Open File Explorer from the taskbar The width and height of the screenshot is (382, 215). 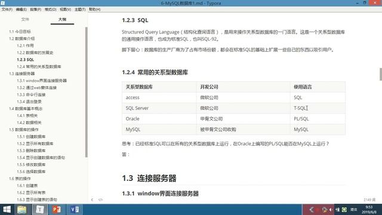[21, 210]
